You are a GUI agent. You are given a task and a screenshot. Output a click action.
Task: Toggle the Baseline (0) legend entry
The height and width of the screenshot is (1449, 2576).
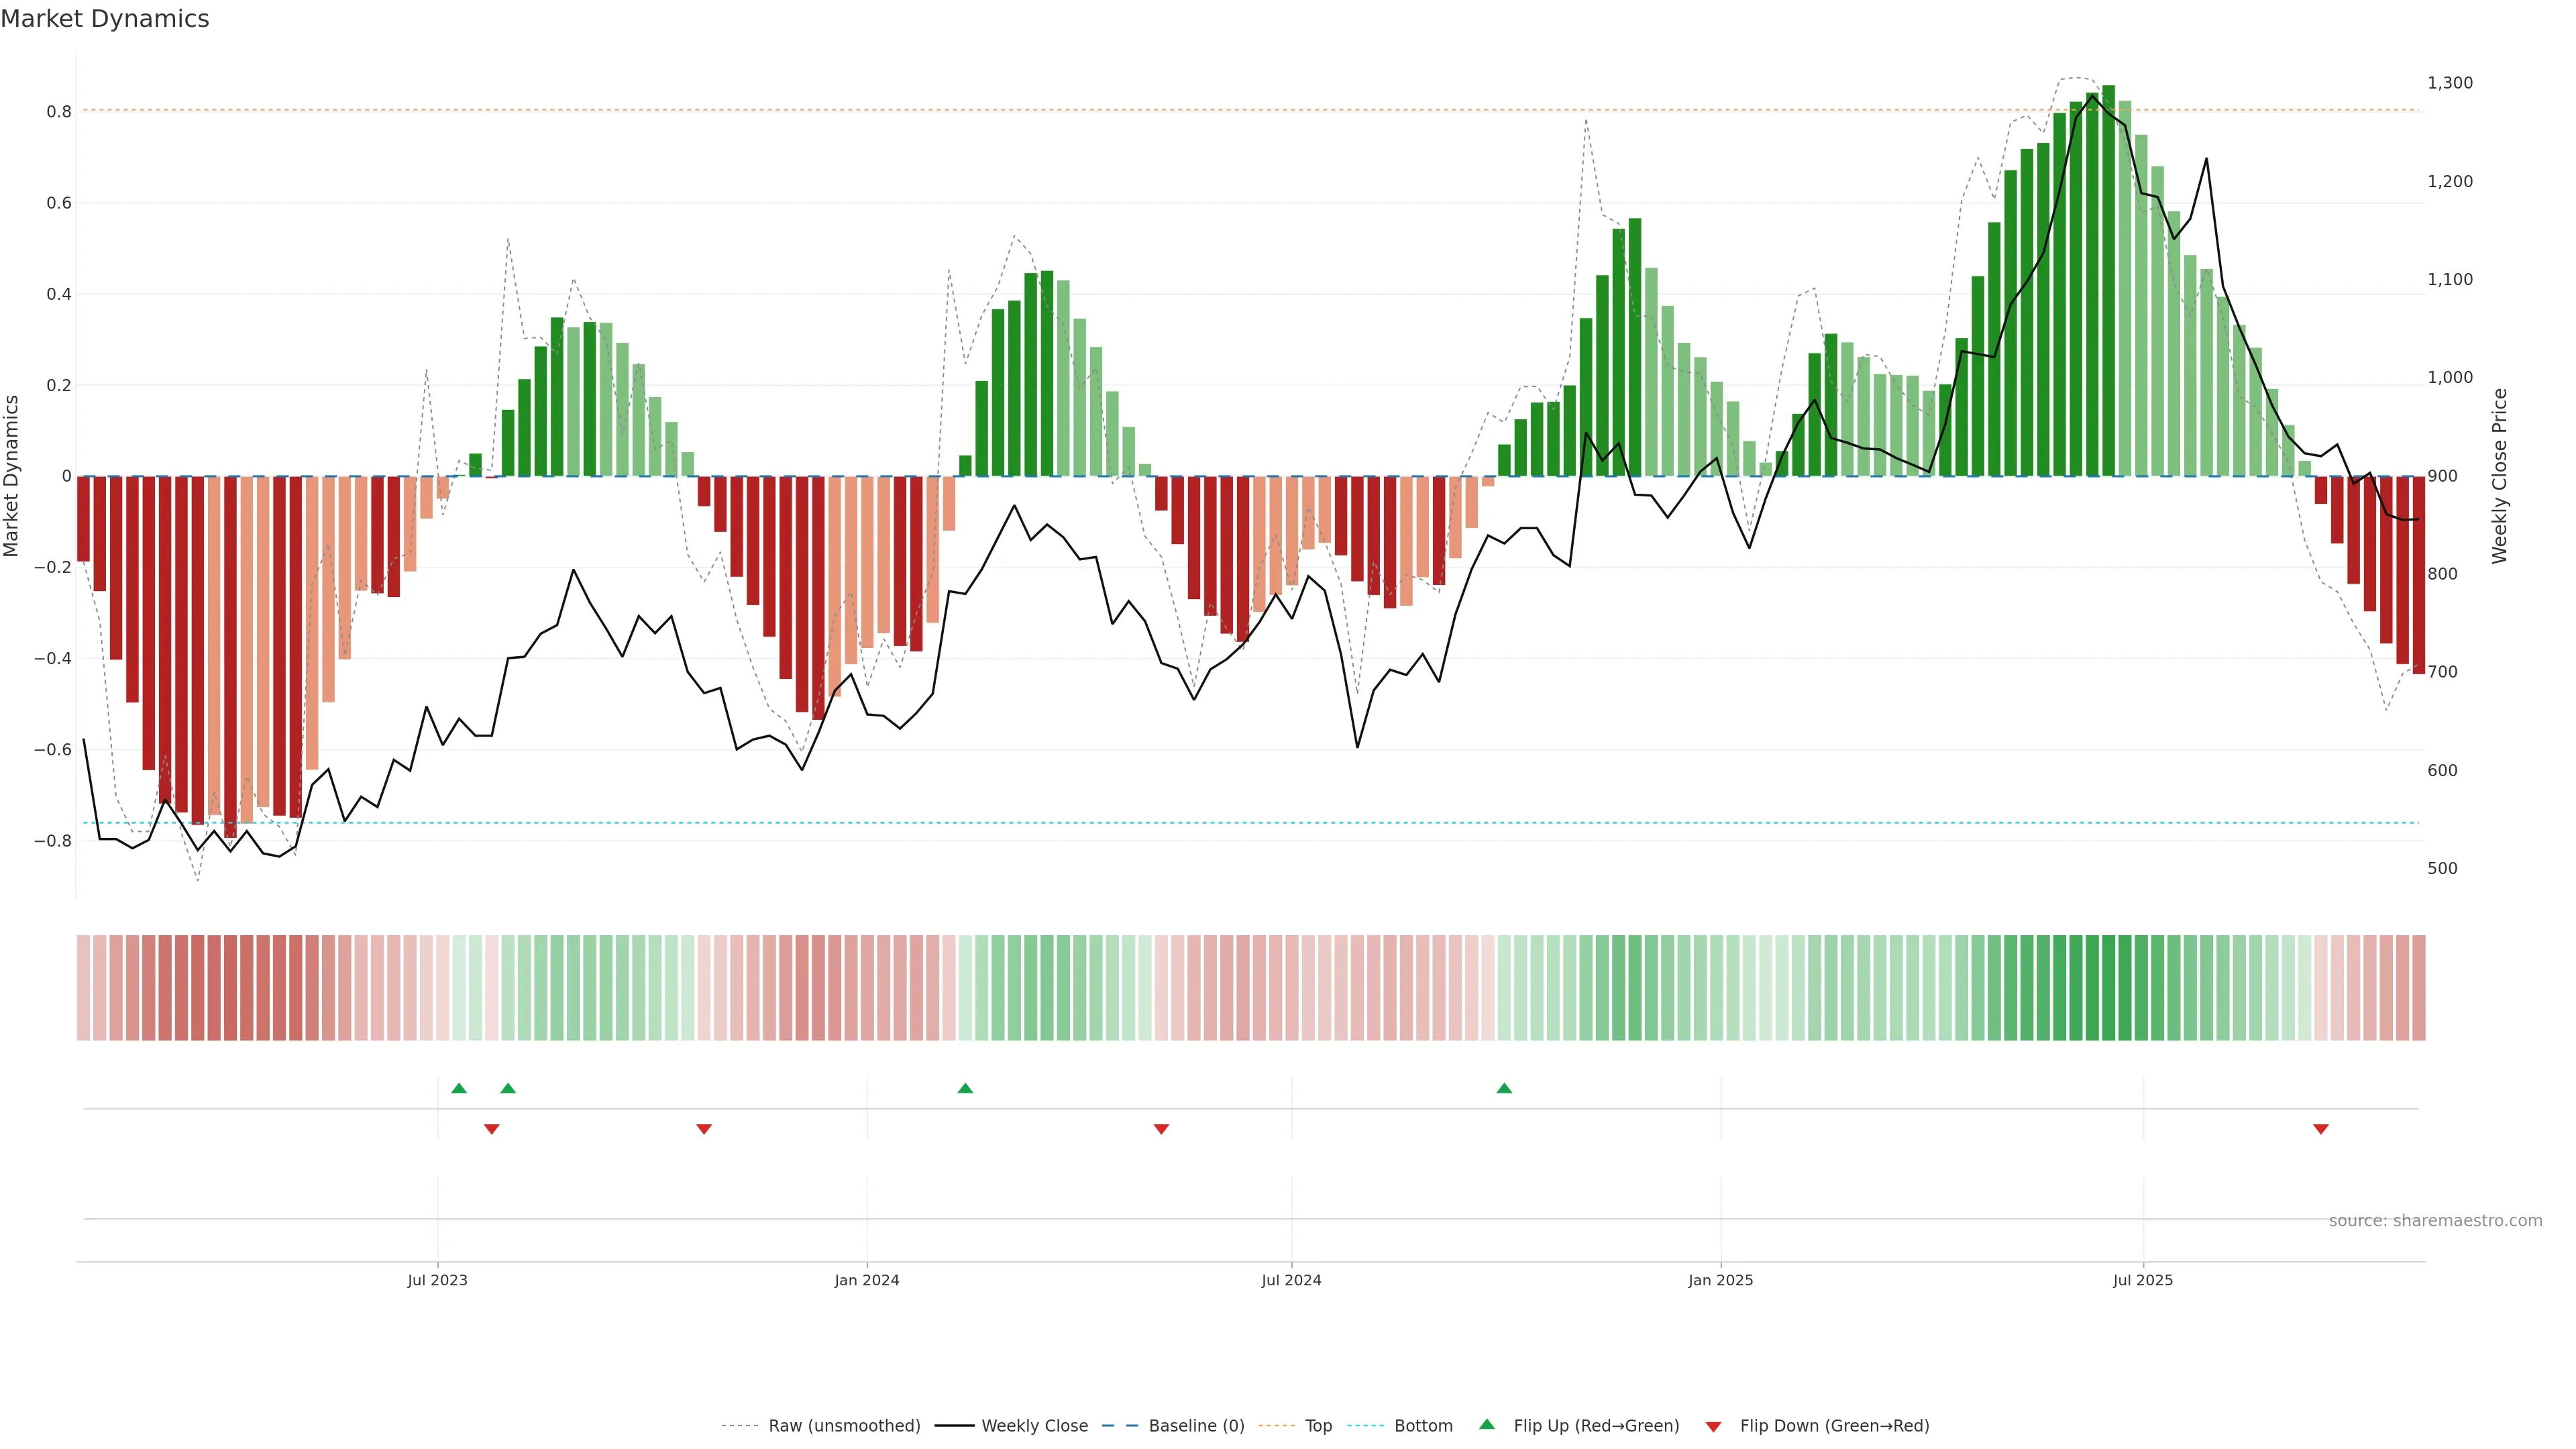click(1196, 1426)
